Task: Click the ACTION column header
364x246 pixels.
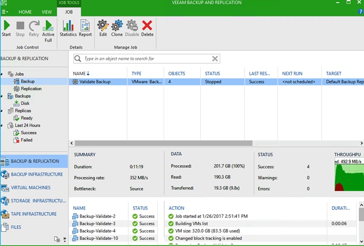Action: pyautogui.click(x=177, y=208)
